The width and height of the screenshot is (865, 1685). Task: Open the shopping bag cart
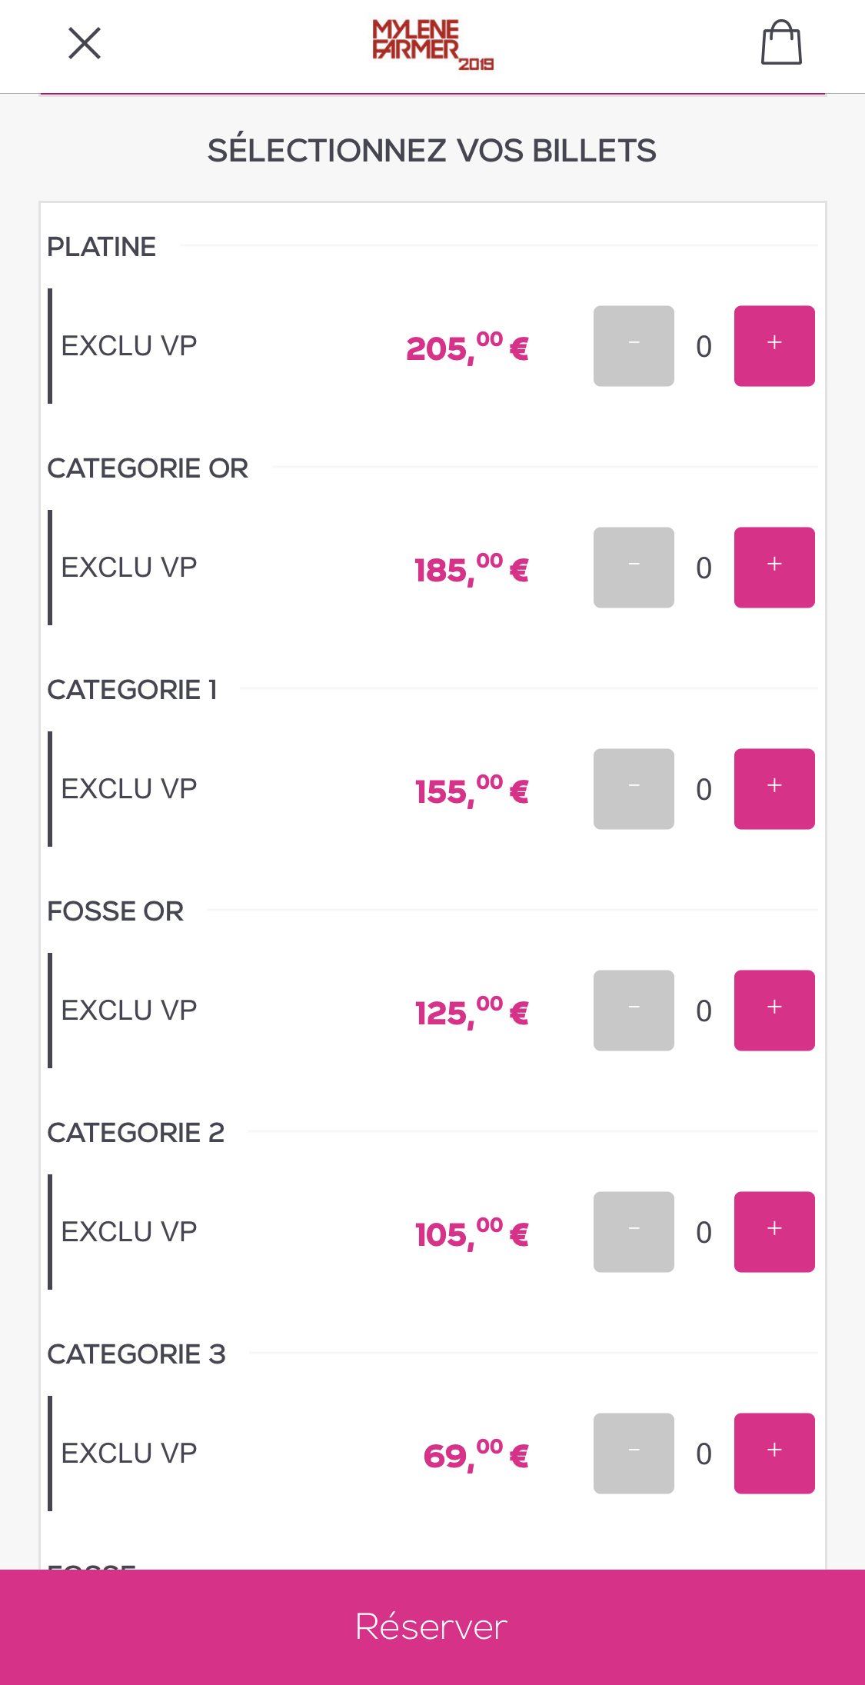[x=781, y=43]
